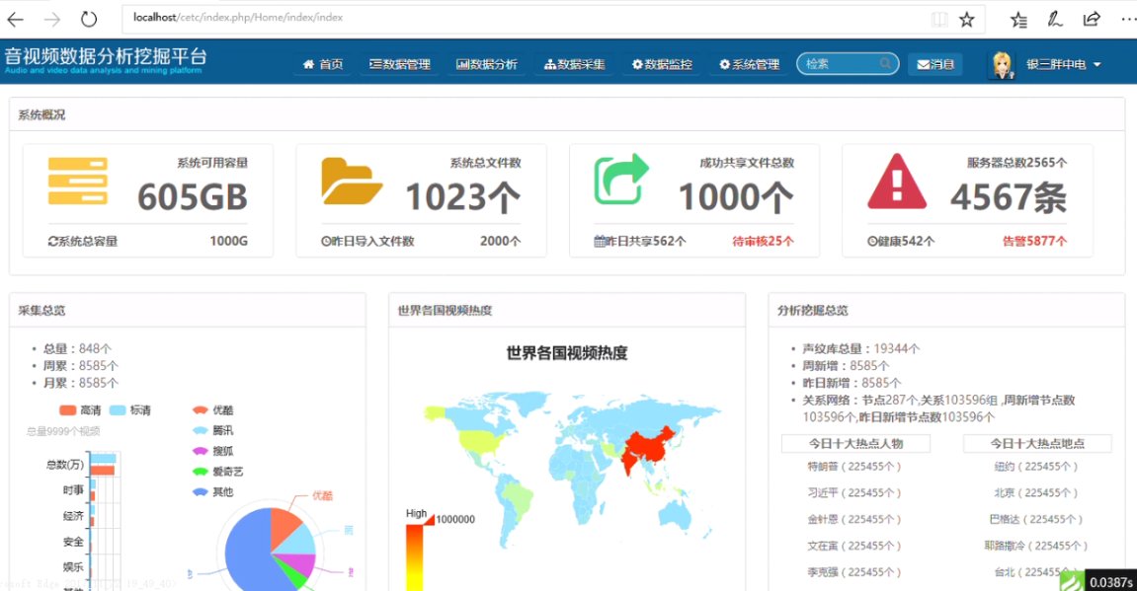Open 特朗普 (225455个) entry

coord(854,467)
